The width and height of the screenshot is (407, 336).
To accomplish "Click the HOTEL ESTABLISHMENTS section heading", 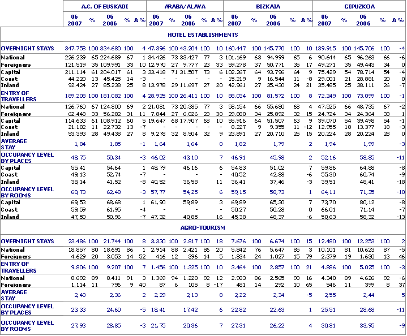I will (x=203, y=35).
